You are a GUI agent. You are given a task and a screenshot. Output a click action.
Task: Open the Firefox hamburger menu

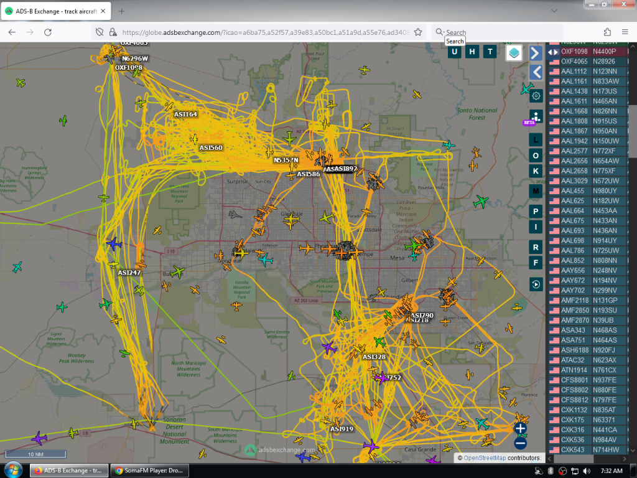pos(625,32)
